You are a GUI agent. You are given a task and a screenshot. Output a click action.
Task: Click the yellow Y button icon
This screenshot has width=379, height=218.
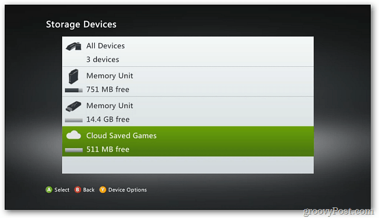point(102,190)
